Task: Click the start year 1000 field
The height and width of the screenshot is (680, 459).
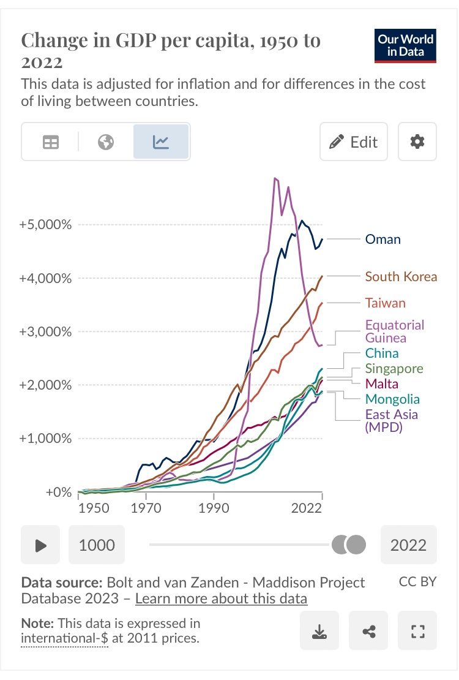Action: [x=97, y=545]
